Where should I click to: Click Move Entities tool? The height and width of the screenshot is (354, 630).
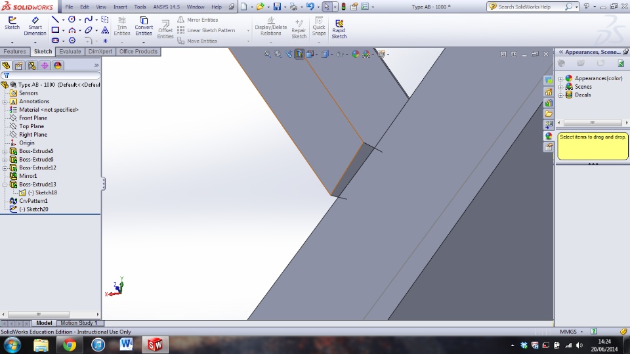198,41
